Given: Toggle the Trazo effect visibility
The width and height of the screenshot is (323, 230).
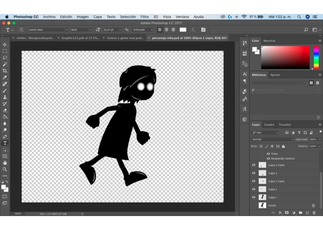Looking at the screenshot, I should [268, 154].
